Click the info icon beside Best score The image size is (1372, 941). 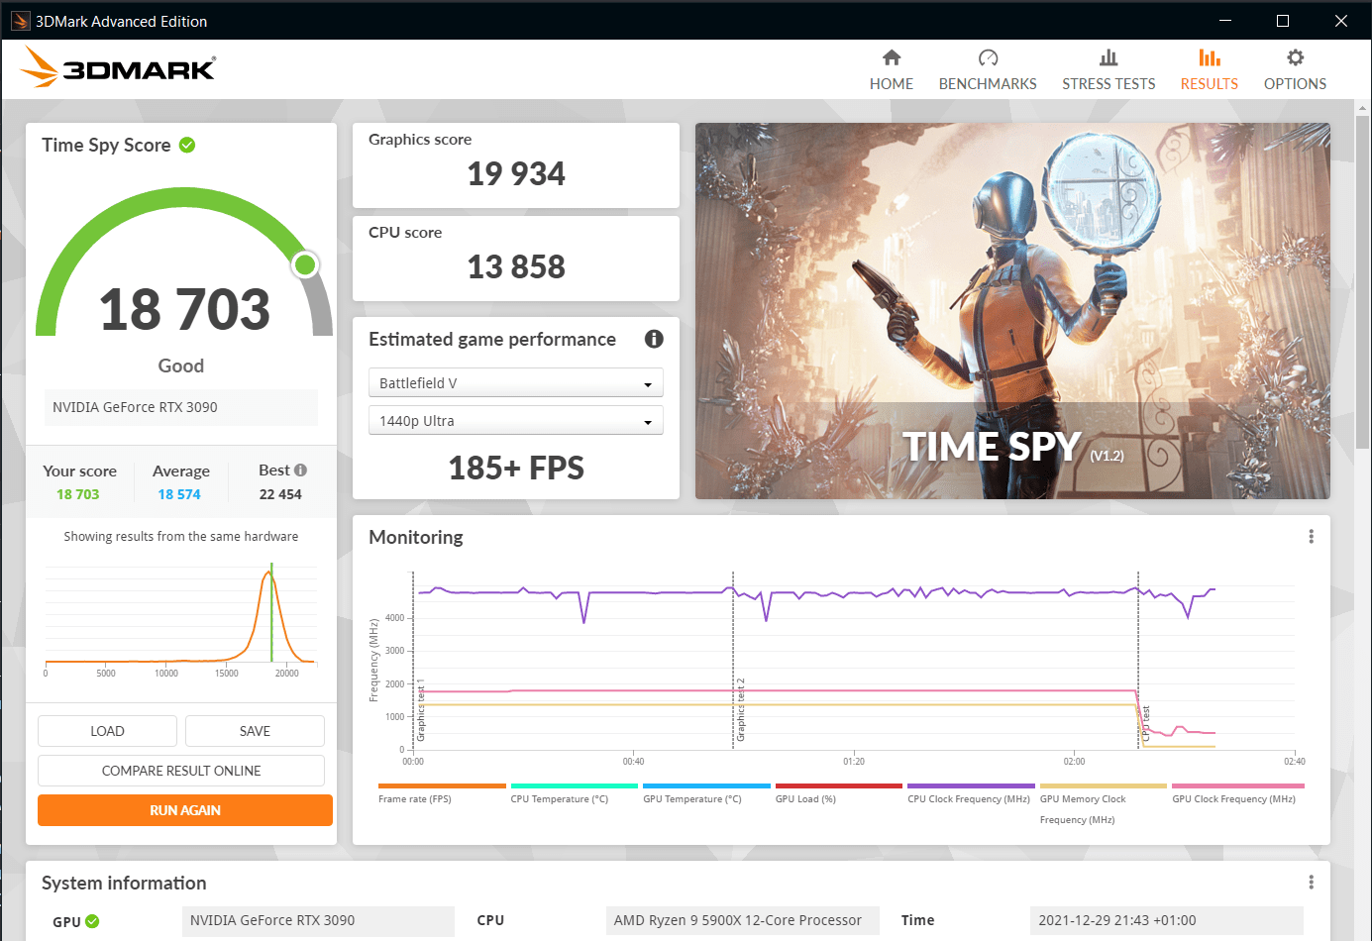pos(300,470)
